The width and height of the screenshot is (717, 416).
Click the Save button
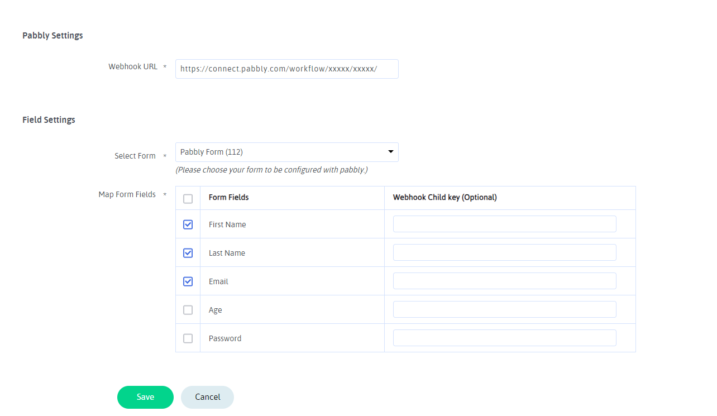click(145, 397)
